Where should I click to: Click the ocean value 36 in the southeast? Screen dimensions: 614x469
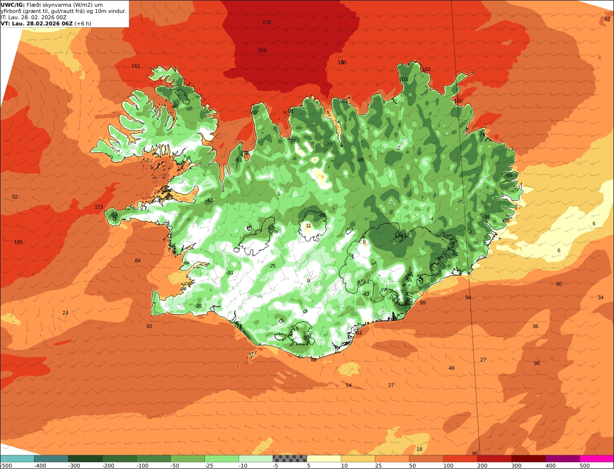pyautogui.click(x=535, y=326)
